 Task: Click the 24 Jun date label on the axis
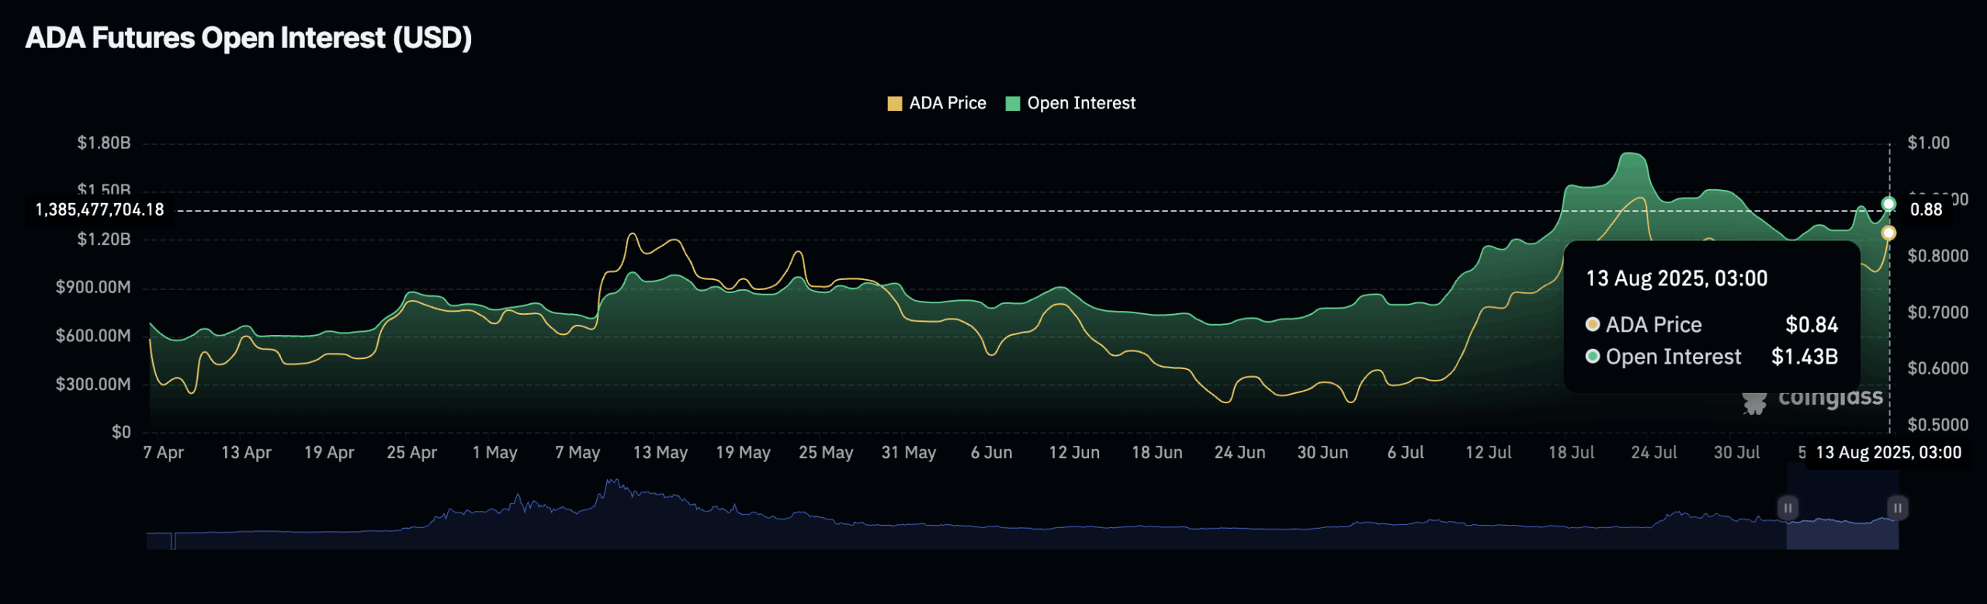pos(1240,452)
